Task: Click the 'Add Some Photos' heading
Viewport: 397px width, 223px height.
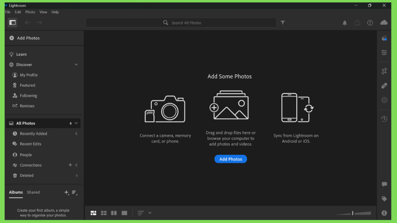Action: [230, 76]
